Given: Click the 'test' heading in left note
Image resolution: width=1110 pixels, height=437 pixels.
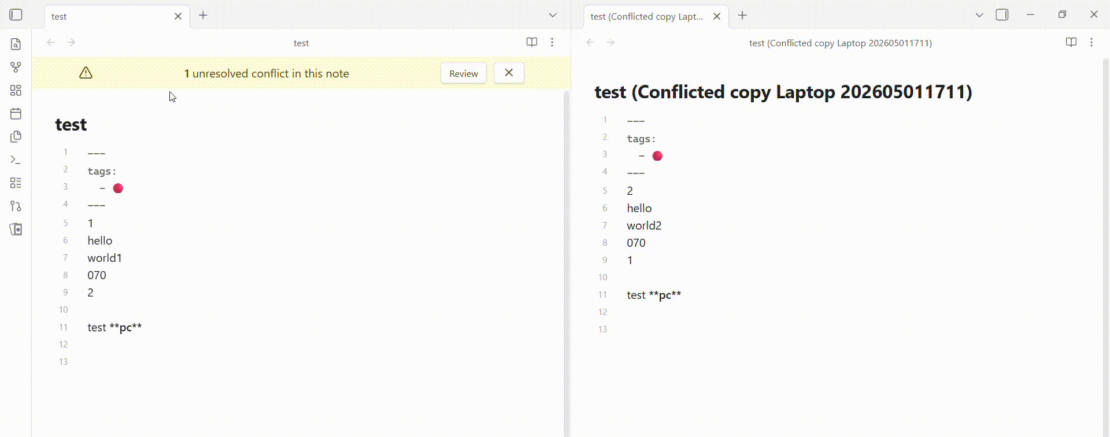Looking at the screenshot, I should click(x=71, y=124).
